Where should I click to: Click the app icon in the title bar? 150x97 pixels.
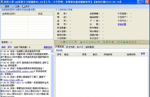pos(2,2)
